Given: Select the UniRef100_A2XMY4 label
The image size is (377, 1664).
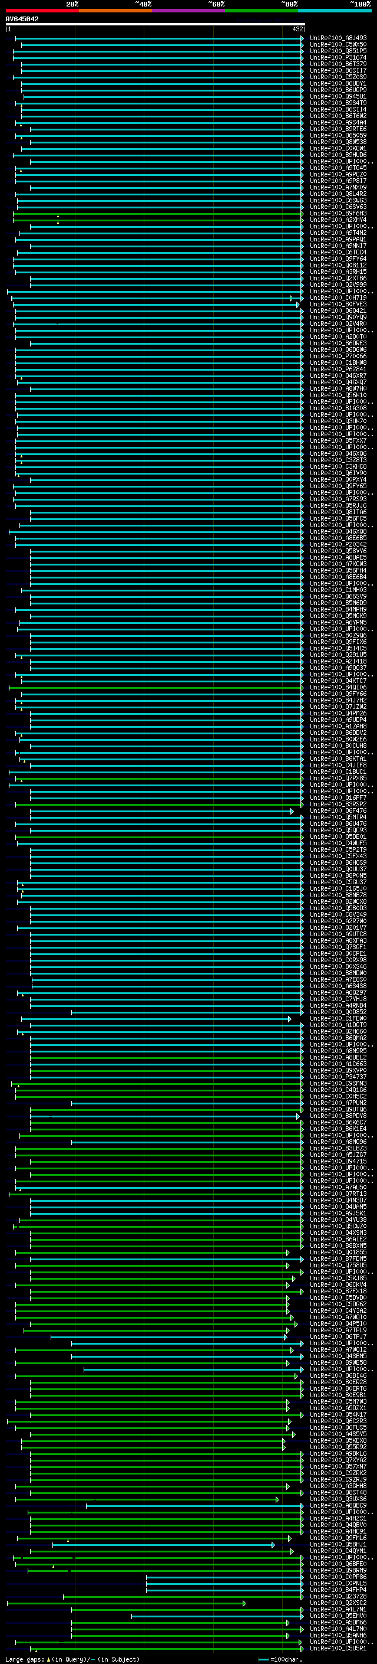Looking at the screenshot, I should coord(338,220).
